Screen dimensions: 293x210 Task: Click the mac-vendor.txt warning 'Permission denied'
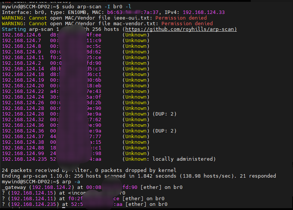(187, 23)
